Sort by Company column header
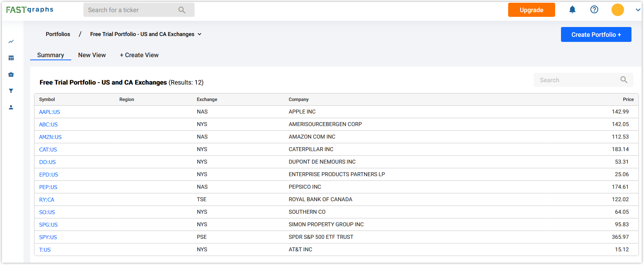This screenshot has width=644, height=265. [299, 99]
